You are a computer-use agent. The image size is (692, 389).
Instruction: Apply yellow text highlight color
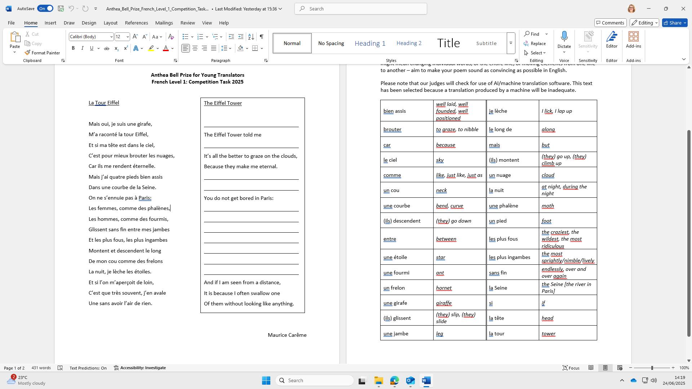click(x=151, y=48)
